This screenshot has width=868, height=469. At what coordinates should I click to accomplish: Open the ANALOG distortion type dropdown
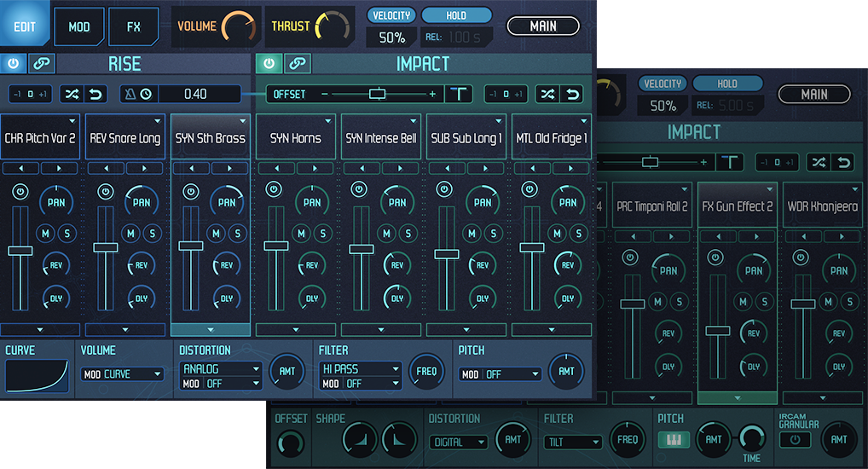pyautogui.click(x=221, y=369)
